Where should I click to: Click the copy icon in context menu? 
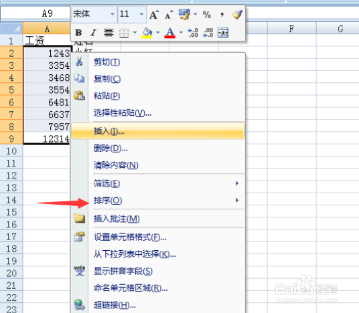[79, 78]
